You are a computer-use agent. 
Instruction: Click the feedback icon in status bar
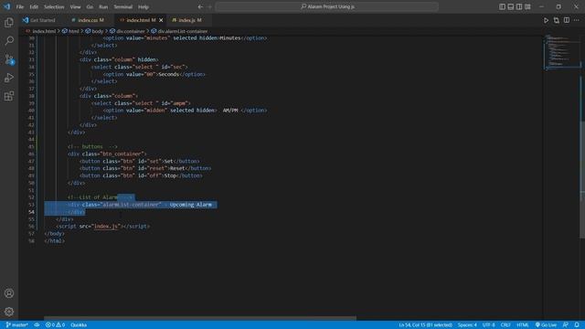566,325
